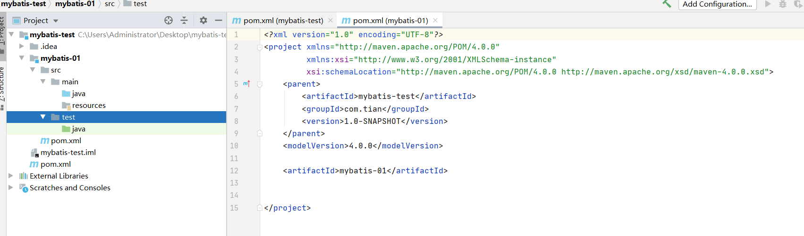Hide the Project tool window

pos(218,20)
